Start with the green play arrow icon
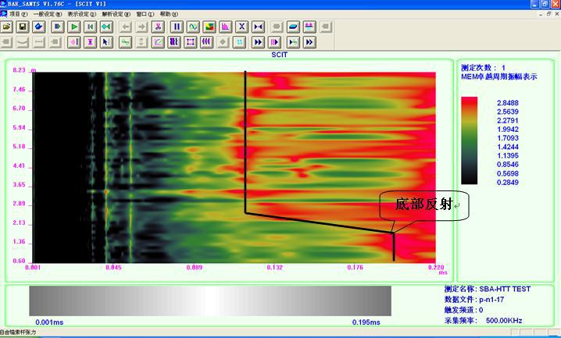The height and width of the screenshot is (338, 561). tap(74, 27)
